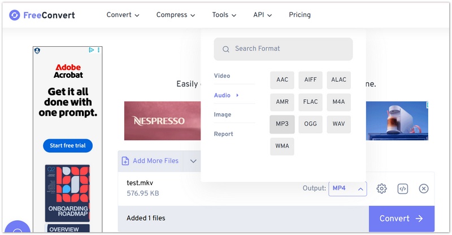Open the coffee machine image ad
Screen dimensions: 452x235
[x=397, y=121]
